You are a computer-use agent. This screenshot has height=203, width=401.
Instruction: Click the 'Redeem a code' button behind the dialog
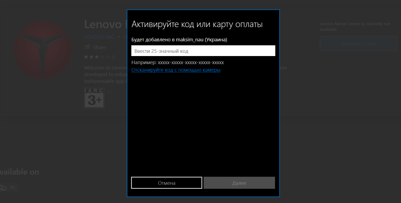(x=359, y=43)
